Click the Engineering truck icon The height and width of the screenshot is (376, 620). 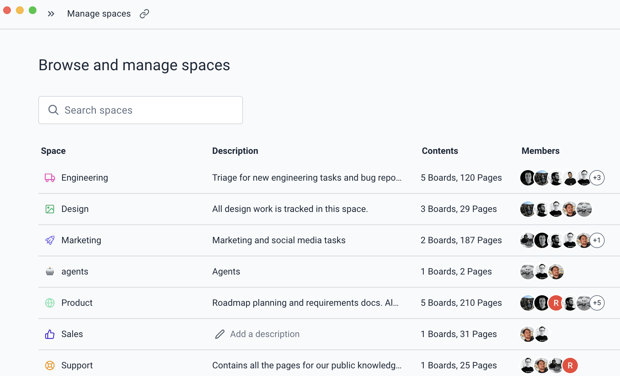(50, 178)
